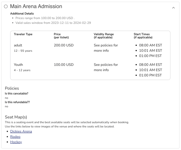Image resolution: width=181 pixels, height=150 pixels.
Task: Click the 100.00 USD youth price
Action: 64,65
